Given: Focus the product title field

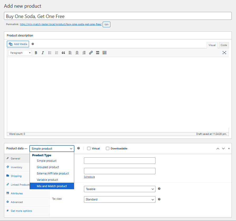Looking at the screenshot, I should click(x=118, y=16).
